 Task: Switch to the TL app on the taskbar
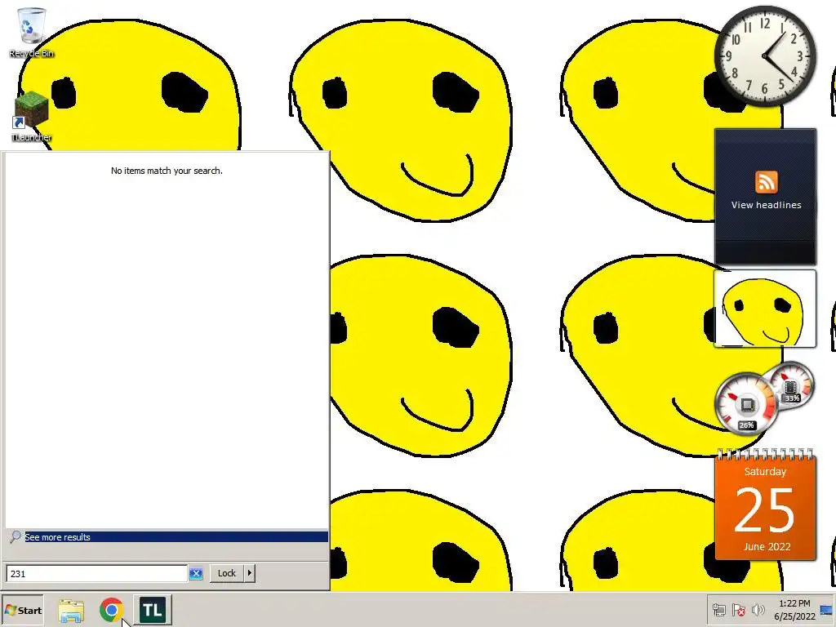(153, 610)
